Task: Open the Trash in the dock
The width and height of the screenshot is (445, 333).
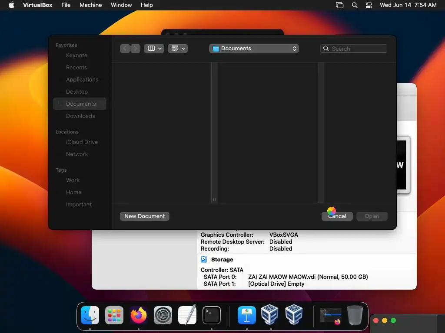Action: pos(355,315)
